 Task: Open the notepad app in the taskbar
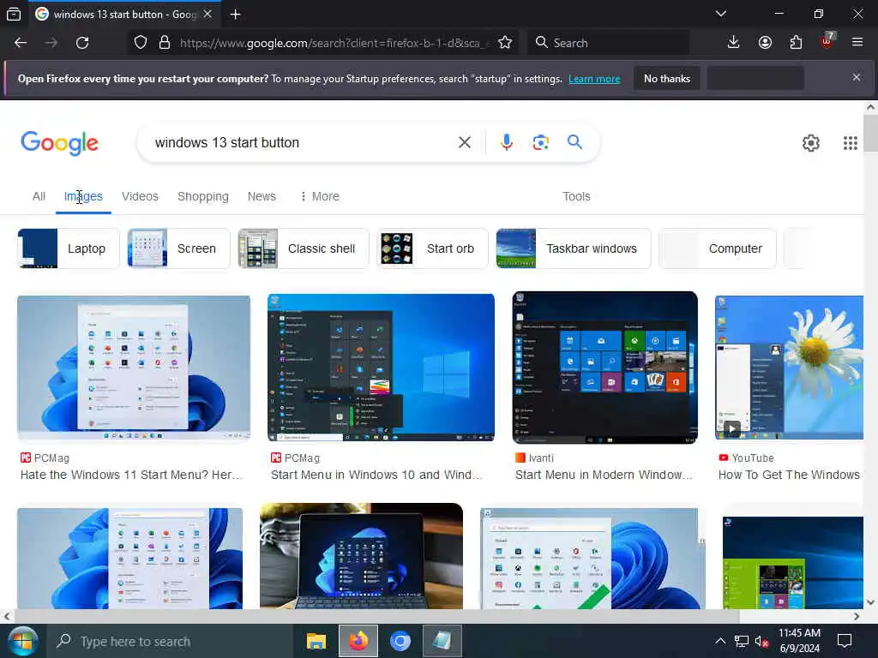(x=442, y=641)
